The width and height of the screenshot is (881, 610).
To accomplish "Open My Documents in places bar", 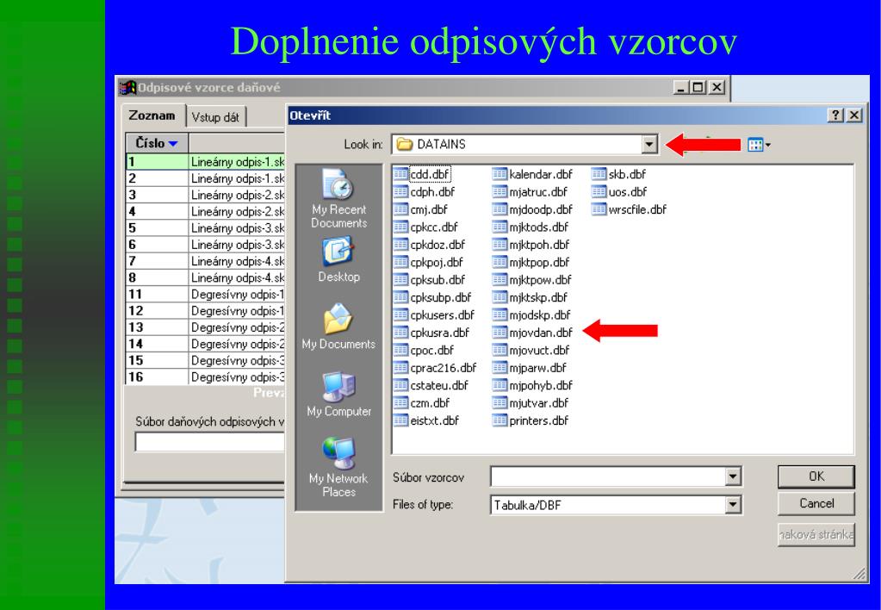I will click(338, 327).
